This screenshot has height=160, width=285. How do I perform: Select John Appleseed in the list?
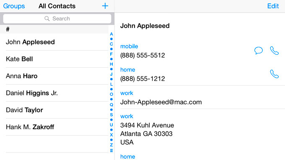click(x=57, y=42)
